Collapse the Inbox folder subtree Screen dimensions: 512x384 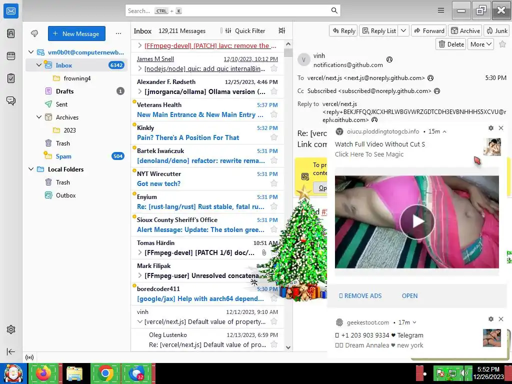coord(39,65)
